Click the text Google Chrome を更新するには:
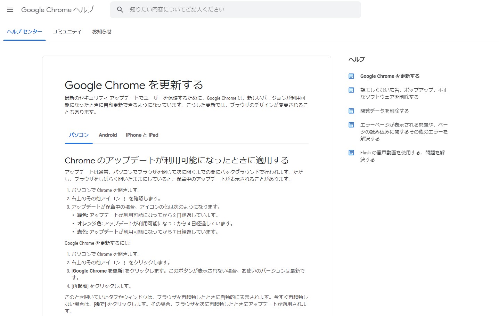This screenshot has width=499, height=316. (x=98, y=243)
